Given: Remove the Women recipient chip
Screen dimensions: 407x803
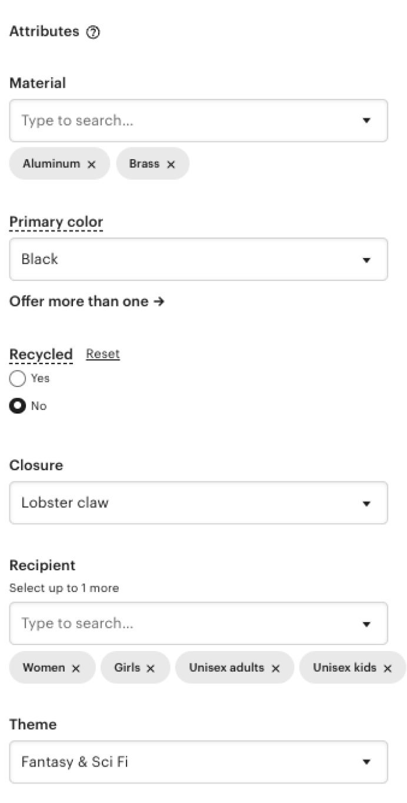Looking at the screenshot, I should (75, 667).
